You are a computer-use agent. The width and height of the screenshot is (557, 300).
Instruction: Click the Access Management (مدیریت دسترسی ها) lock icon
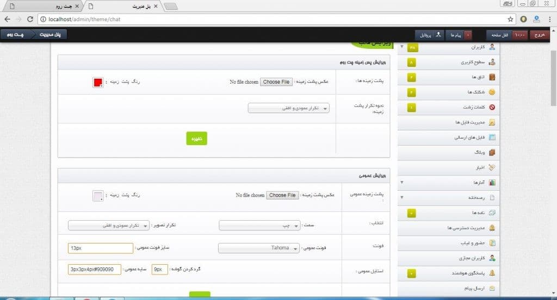[x=492, y=228]
